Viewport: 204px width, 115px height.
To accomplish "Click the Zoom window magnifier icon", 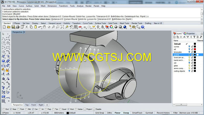I will [58, 27].
